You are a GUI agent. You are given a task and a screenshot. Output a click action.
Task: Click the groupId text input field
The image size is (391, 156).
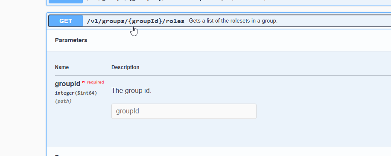pyautogui.click(x=184, y=111)
